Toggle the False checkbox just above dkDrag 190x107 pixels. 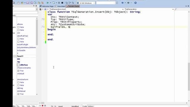click(18, 85)
